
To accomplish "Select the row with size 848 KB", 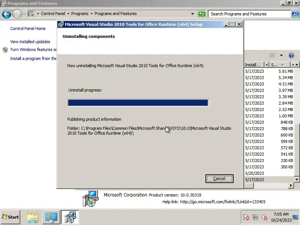I will coord(269,122).
